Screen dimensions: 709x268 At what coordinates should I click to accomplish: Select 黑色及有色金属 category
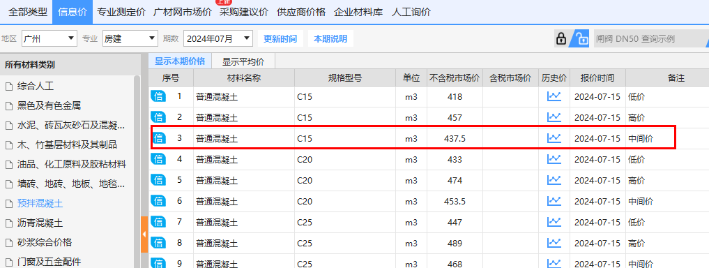pos(49,106)
